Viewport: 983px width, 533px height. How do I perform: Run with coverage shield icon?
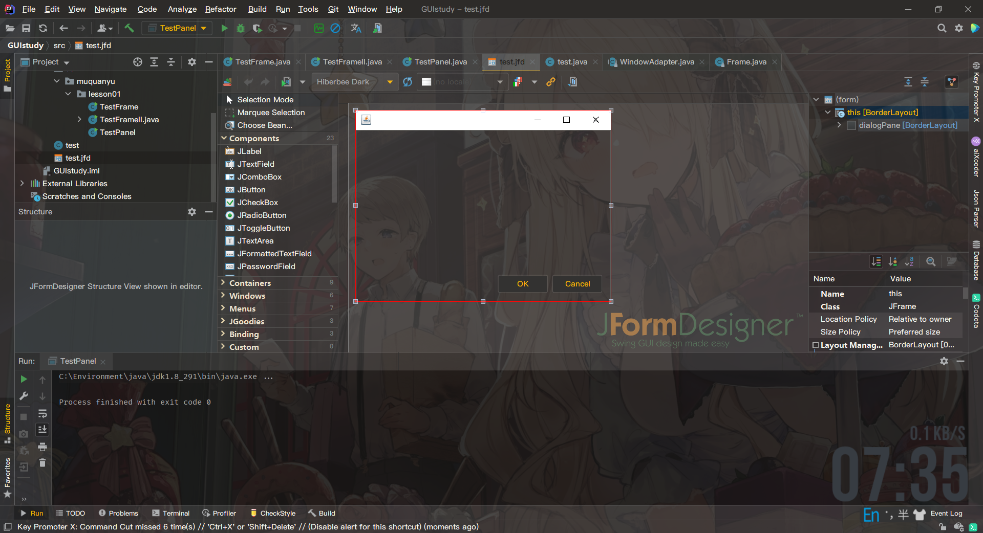(257, 28)
